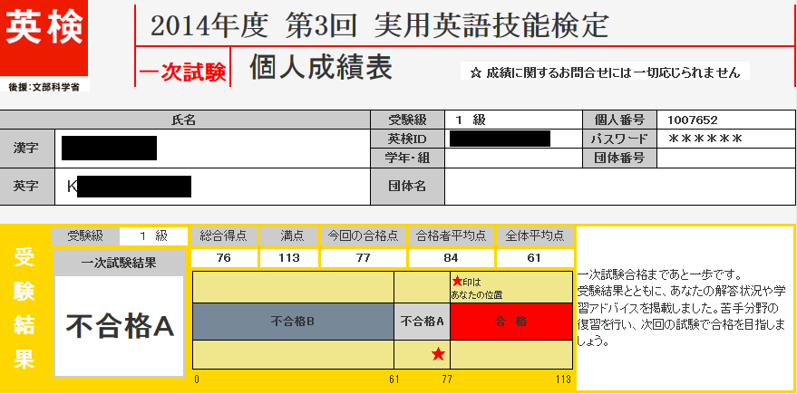This screenshot has width=797, height=394.
Task: Click the notice 成績に関するお問合せには一切応じられません
Action: (605, 72)
